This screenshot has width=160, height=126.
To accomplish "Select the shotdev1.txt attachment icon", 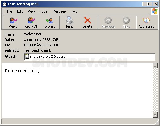I will coord(27,57).
